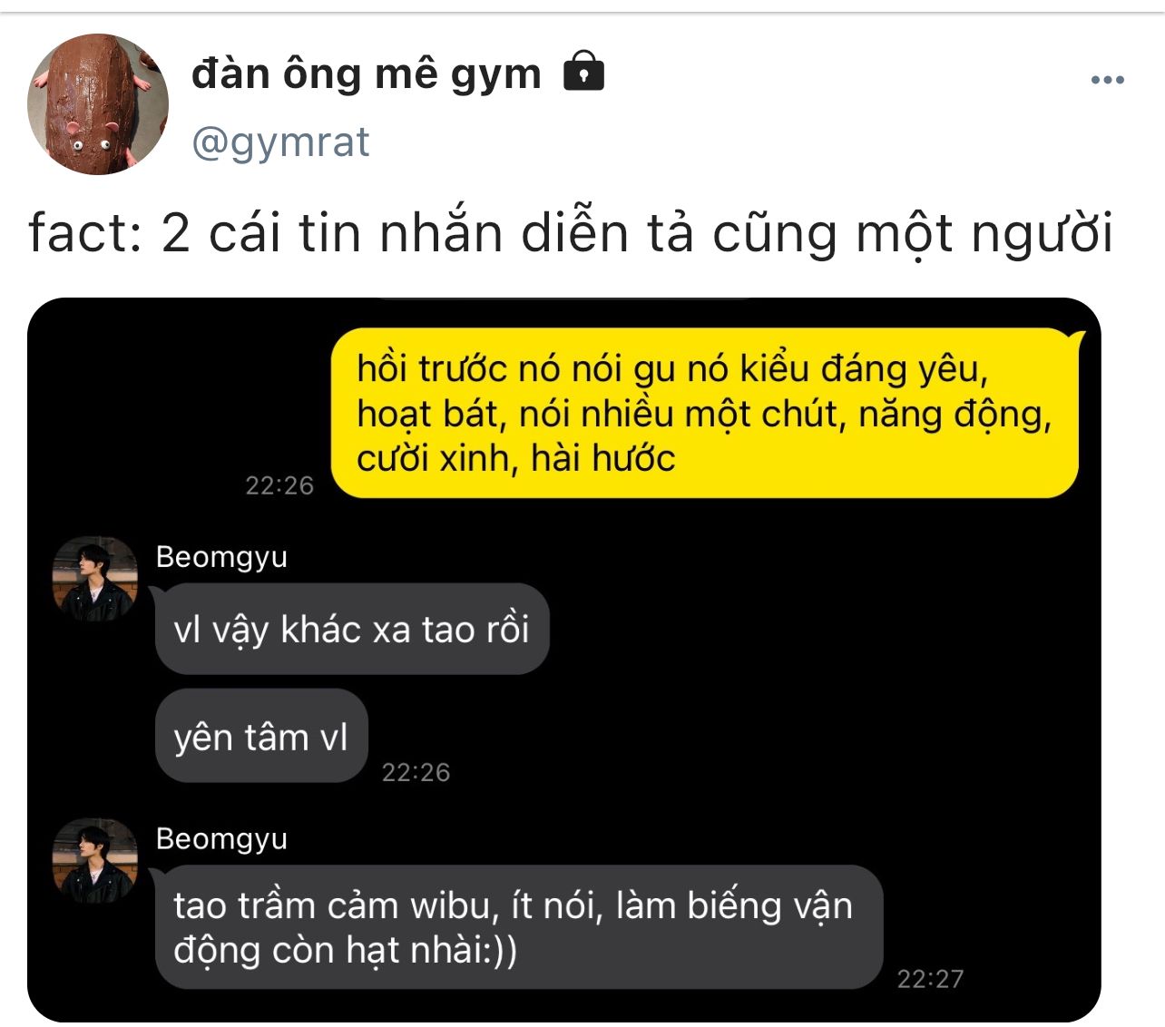Click the 22:27 timestamp on last message

[x=930, y=978]
